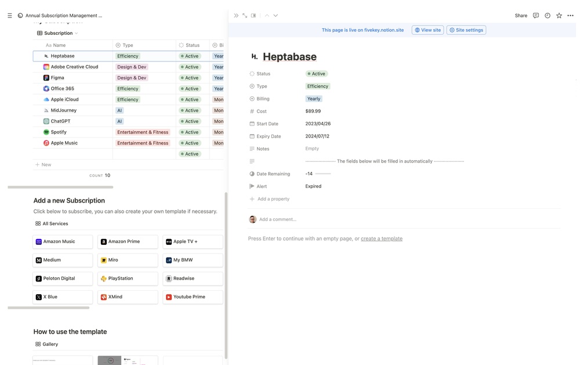583x365 pixels.
Task: Click Apple TV + template button
Action: click(x=193, y=241)
